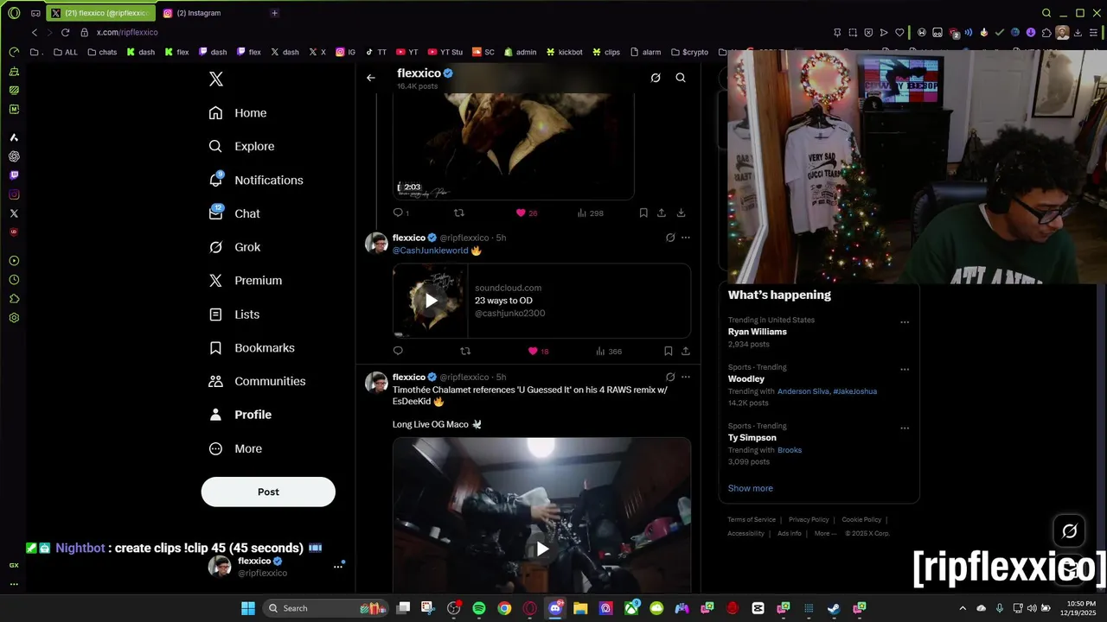Open the Ryan Williams trending topic
This screenshot has width=1107, height=622.
point(757,332)
